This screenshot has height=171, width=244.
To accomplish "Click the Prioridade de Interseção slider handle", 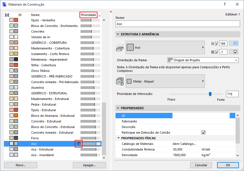I will (210, 94).
